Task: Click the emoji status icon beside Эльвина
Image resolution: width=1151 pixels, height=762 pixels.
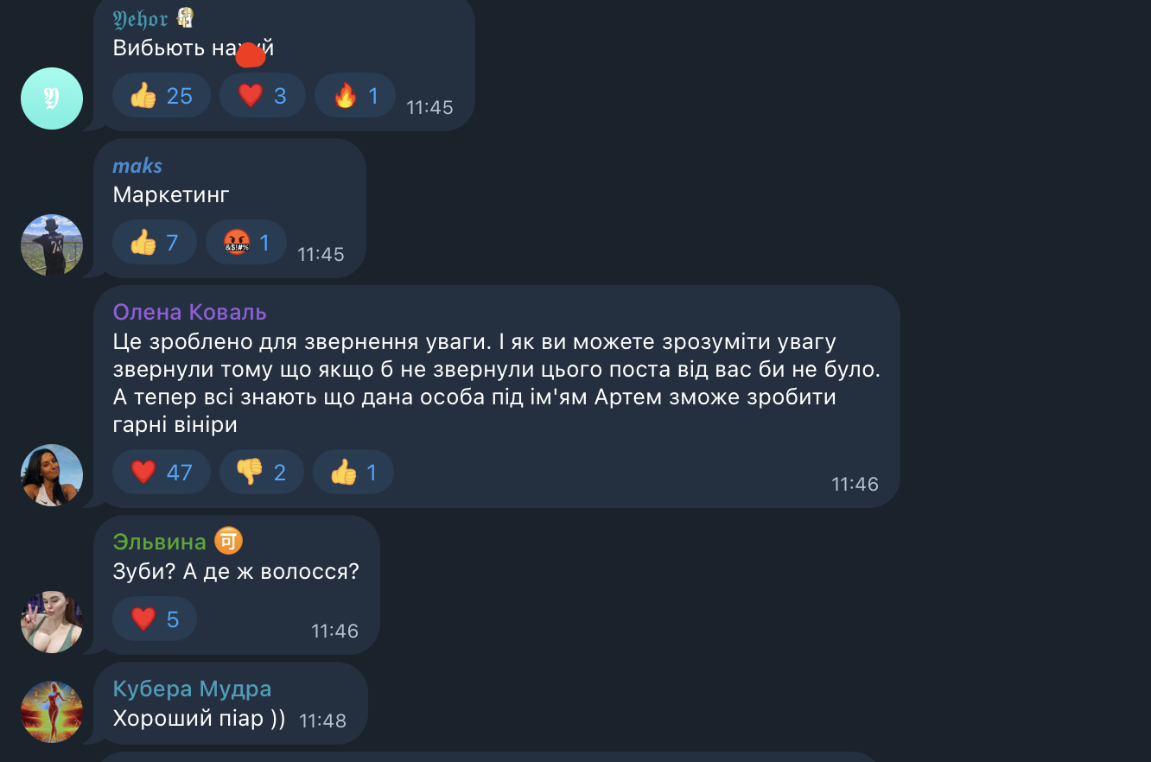Action: pyautogui.click(x=229, y=542)
